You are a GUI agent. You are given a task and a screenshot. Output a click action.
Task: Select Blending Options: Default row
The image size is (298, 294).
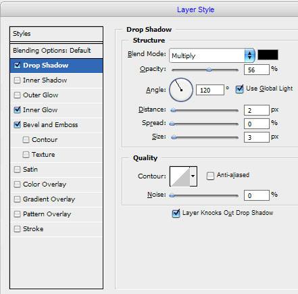pyautogui.click(x=56, y=51)
